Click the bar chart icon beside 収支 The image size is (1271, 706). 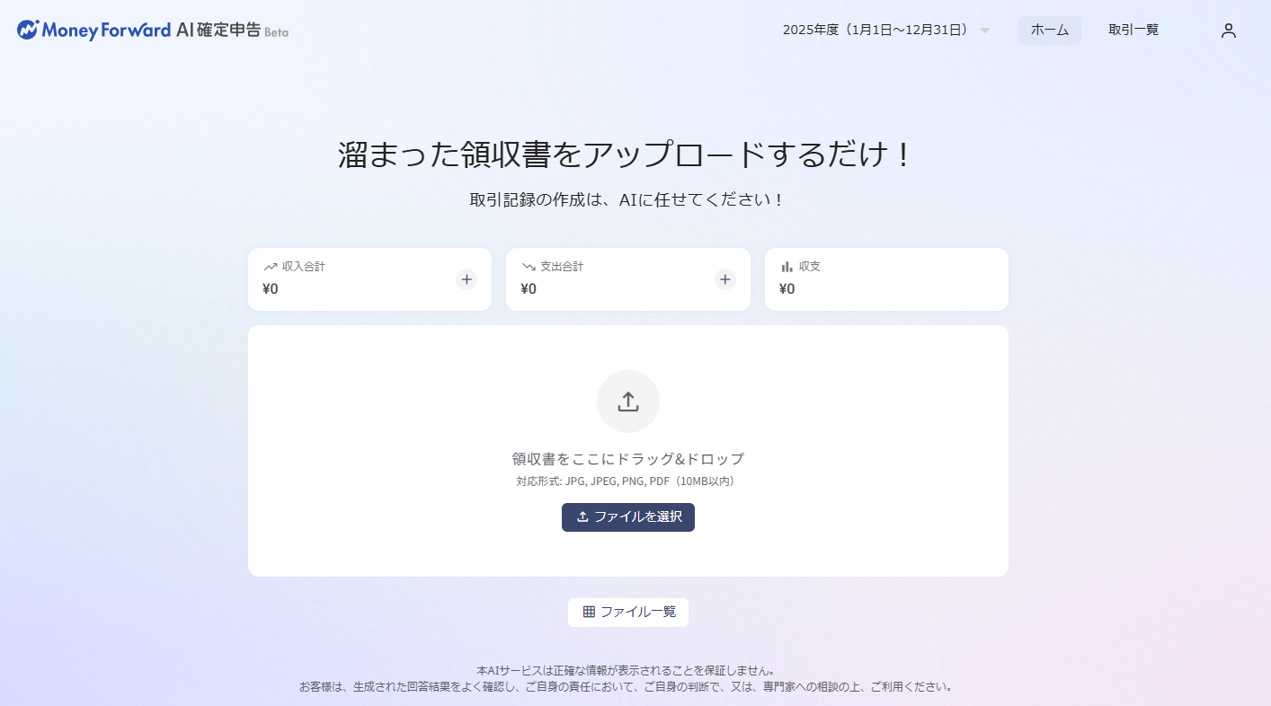(x=787, y=267)
